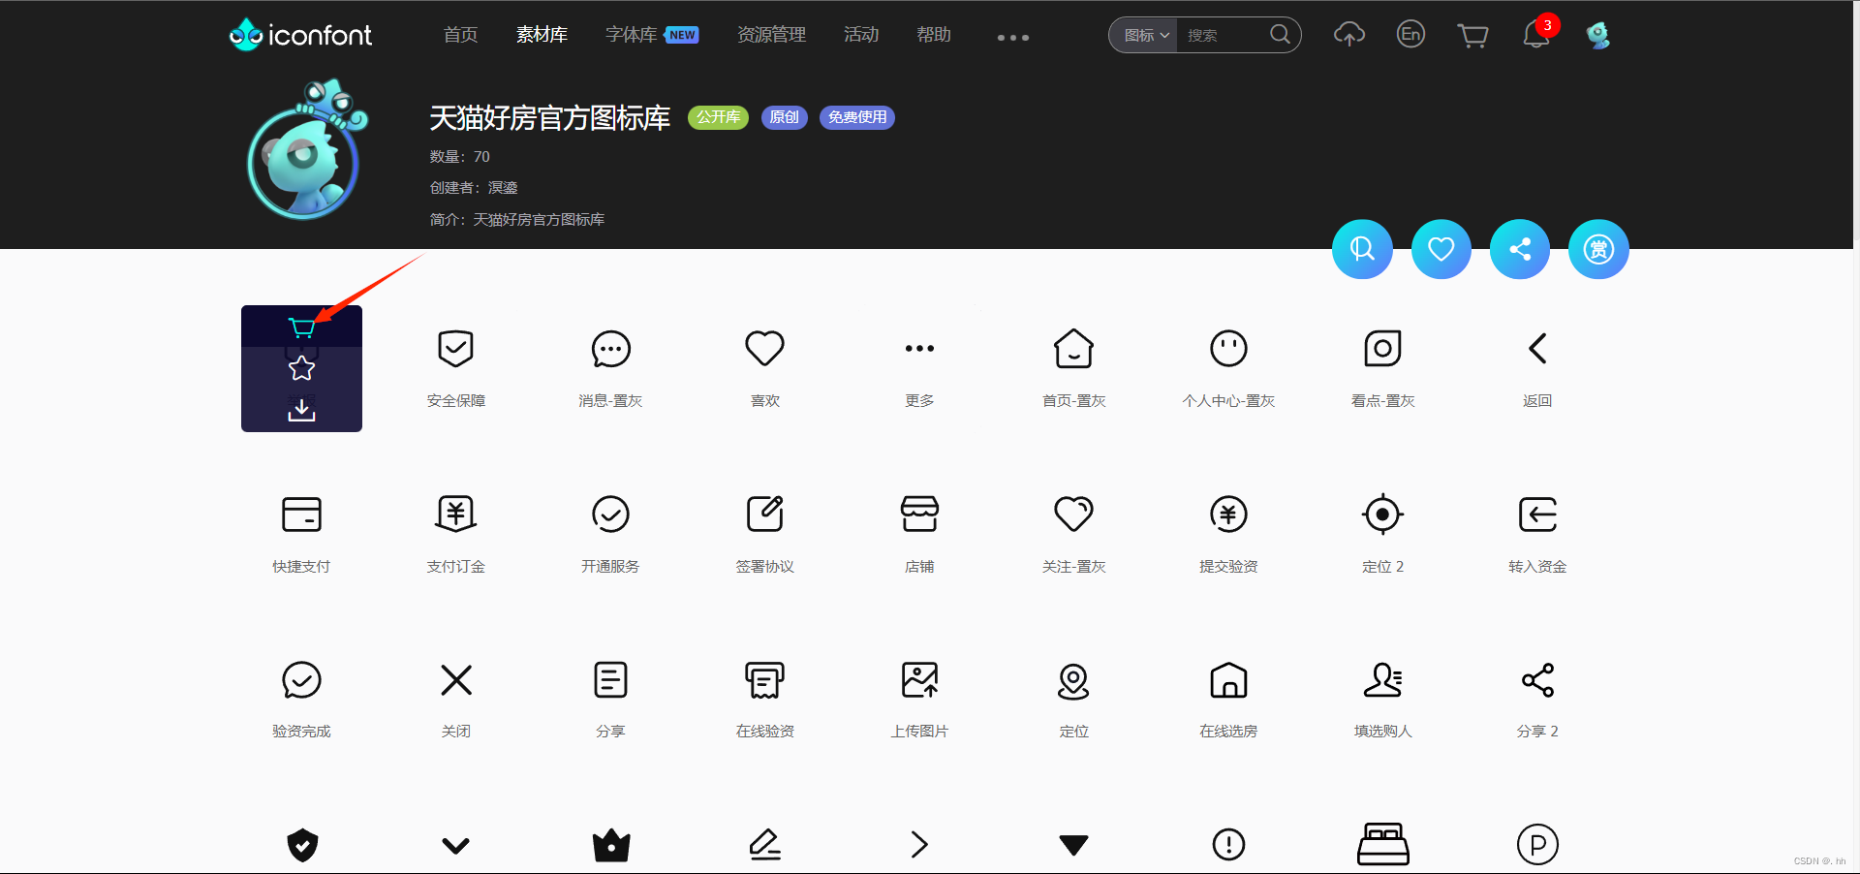Switch language with the En icon
This screenshot has width=1860, height=874.
[1410, 35]
